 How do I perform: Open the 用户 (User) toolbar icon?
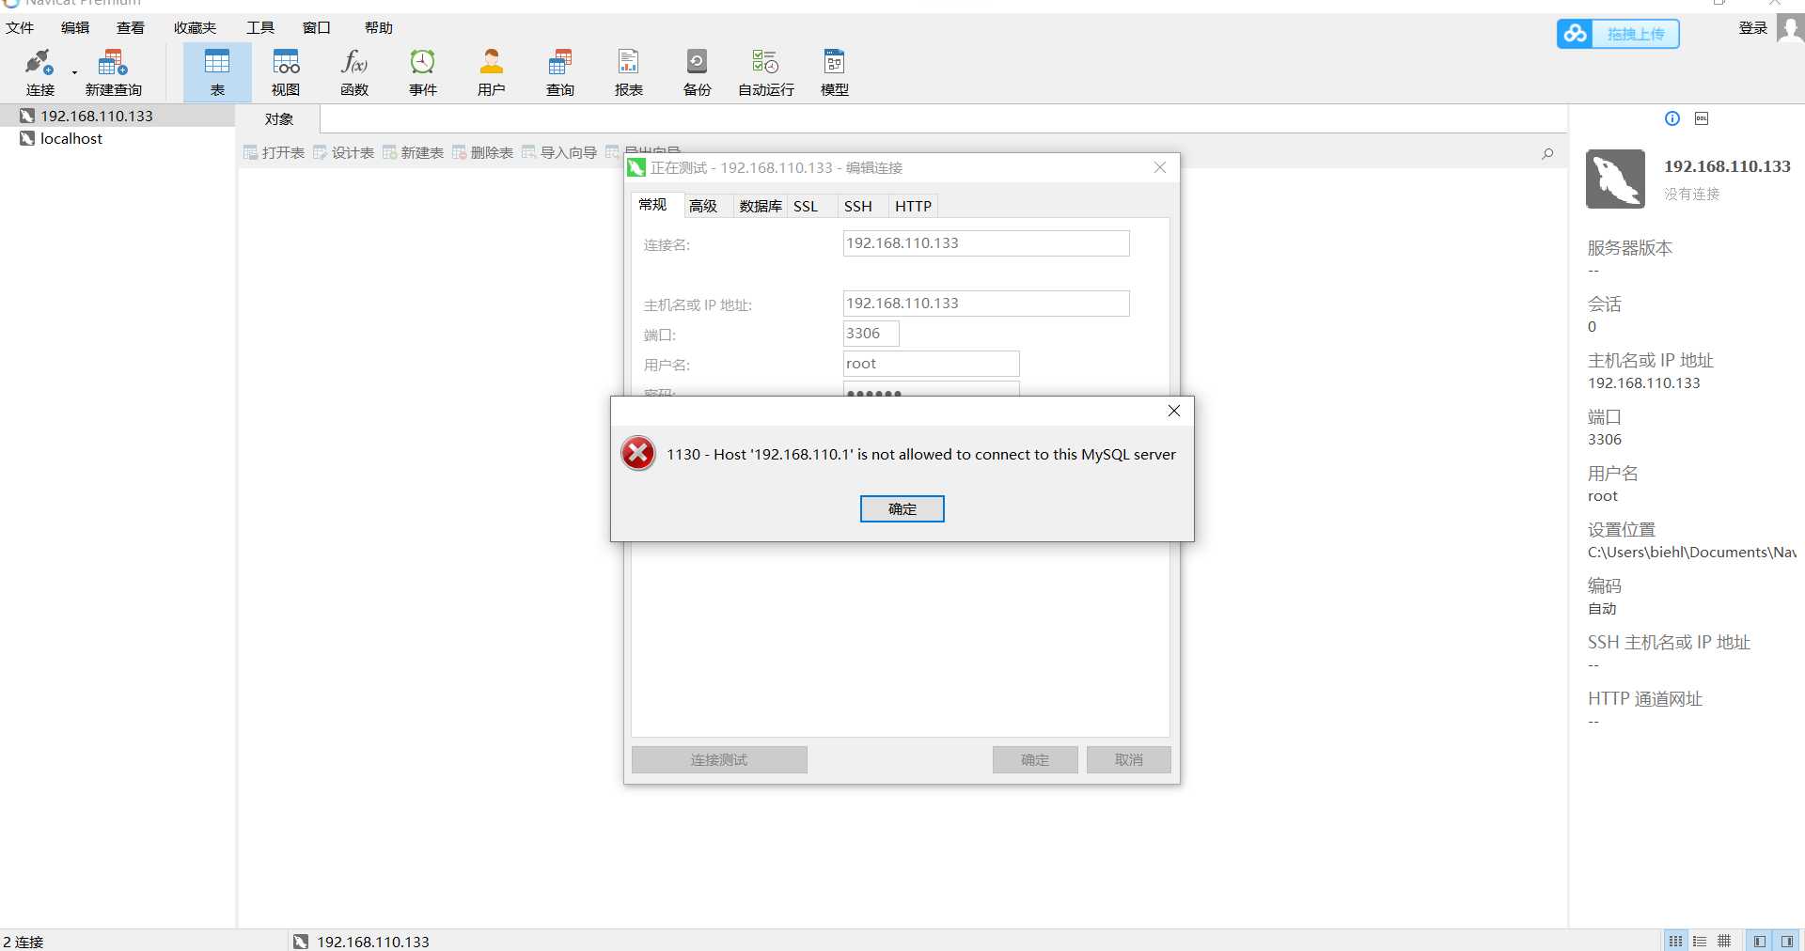tap(491, 72)
